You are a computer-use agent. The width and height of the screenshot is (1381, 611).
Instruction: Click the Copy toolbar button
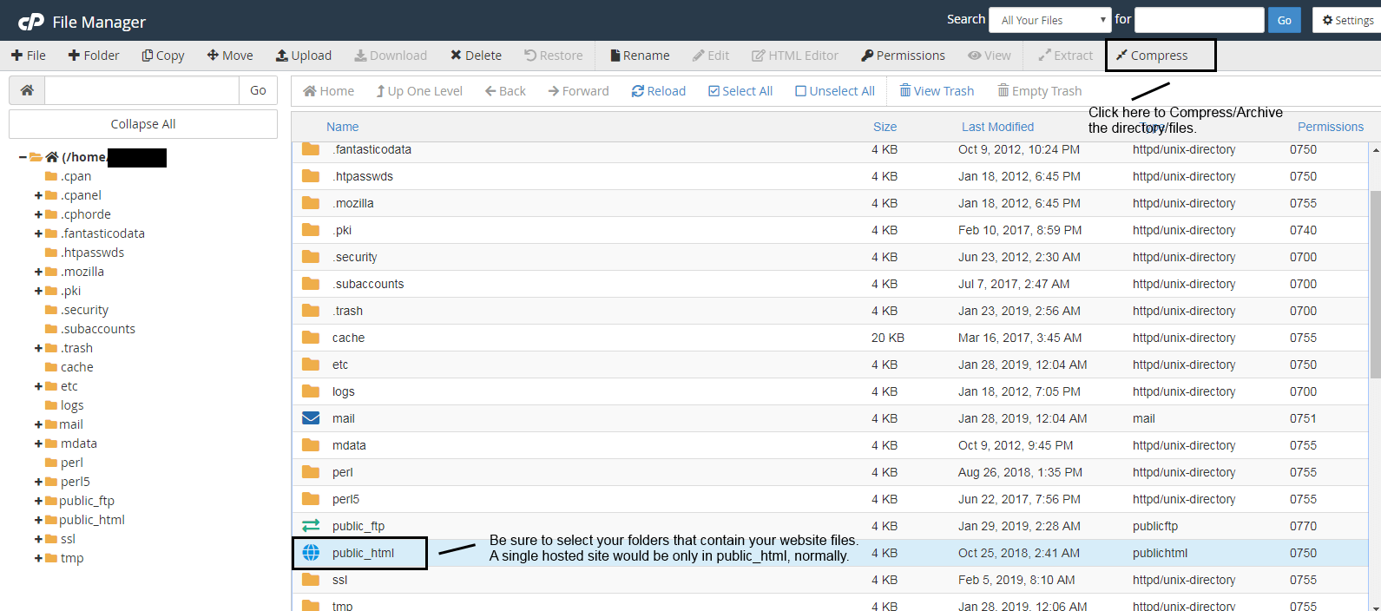(163, 56)
